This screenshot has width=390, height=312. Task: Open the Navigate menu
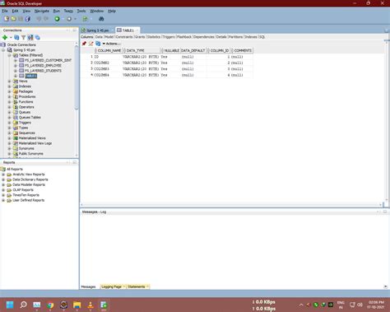[42, 11]
